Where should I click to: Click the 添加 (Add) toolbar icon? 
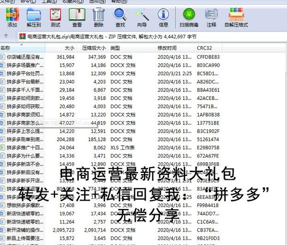point(12,18)
